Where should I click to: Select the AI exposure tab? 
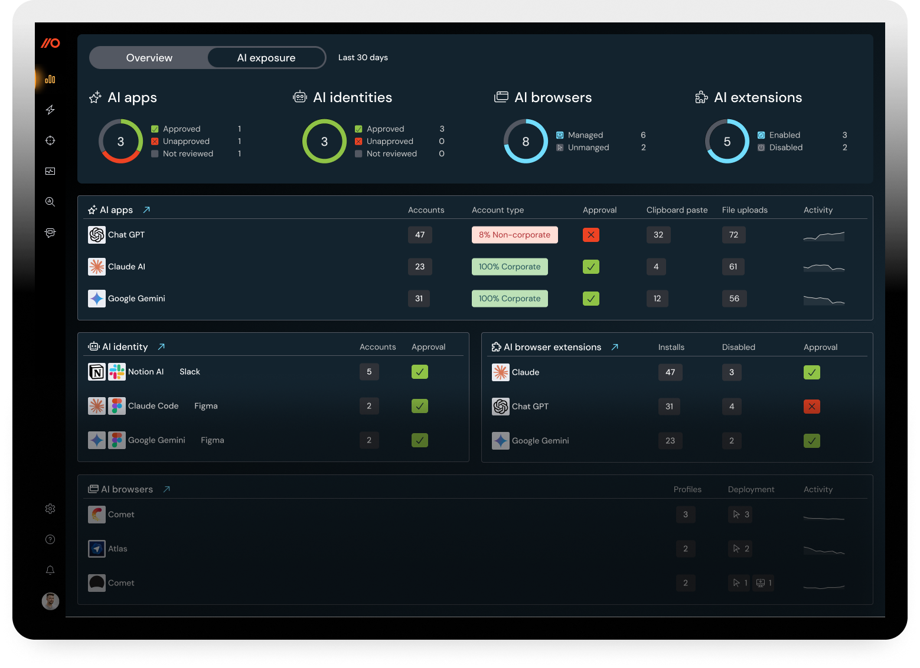point(266,58)
